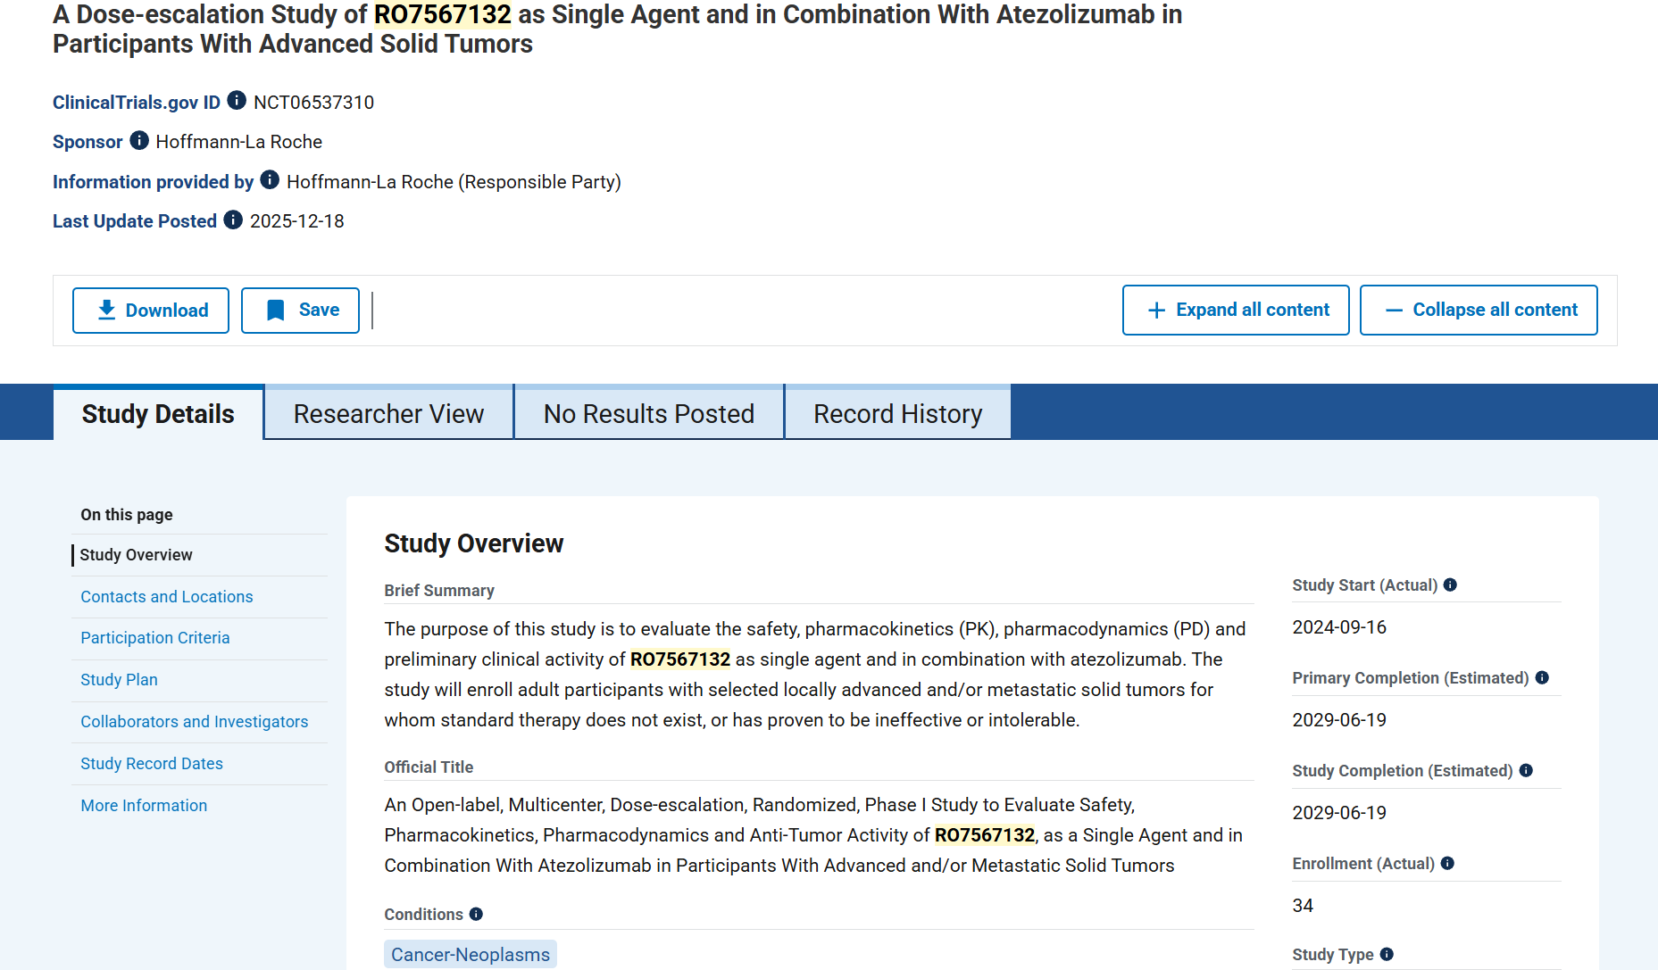This screenshot has width=1658, height=970.
Task: Show Enrollment (Actual) info tooltip icon
Action: 1447,863
